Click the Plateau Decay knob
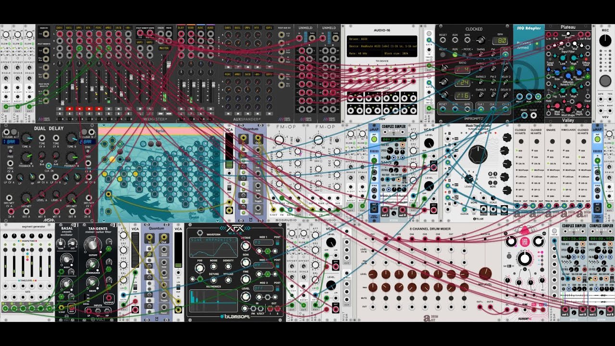This screenshot has width=615, height=346. pyautogui.click(x=579, y=73)
